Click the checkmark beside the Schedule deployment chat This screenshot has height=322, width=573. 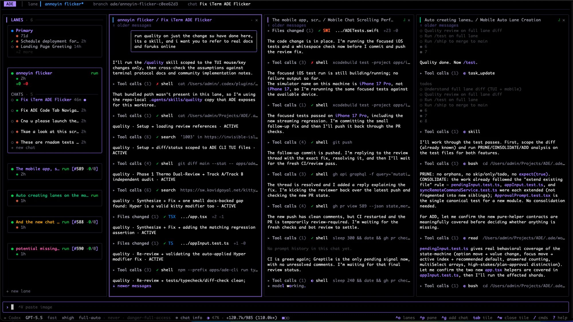coord(12,41)
